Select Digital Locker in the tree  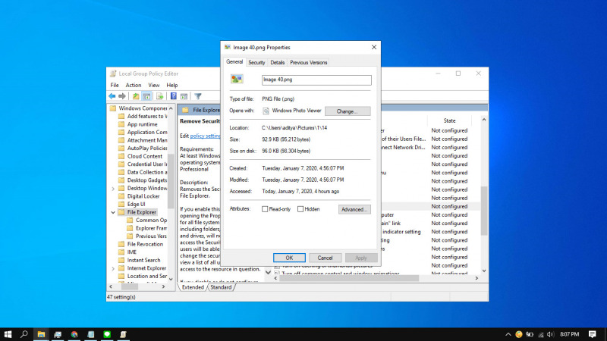143,196
